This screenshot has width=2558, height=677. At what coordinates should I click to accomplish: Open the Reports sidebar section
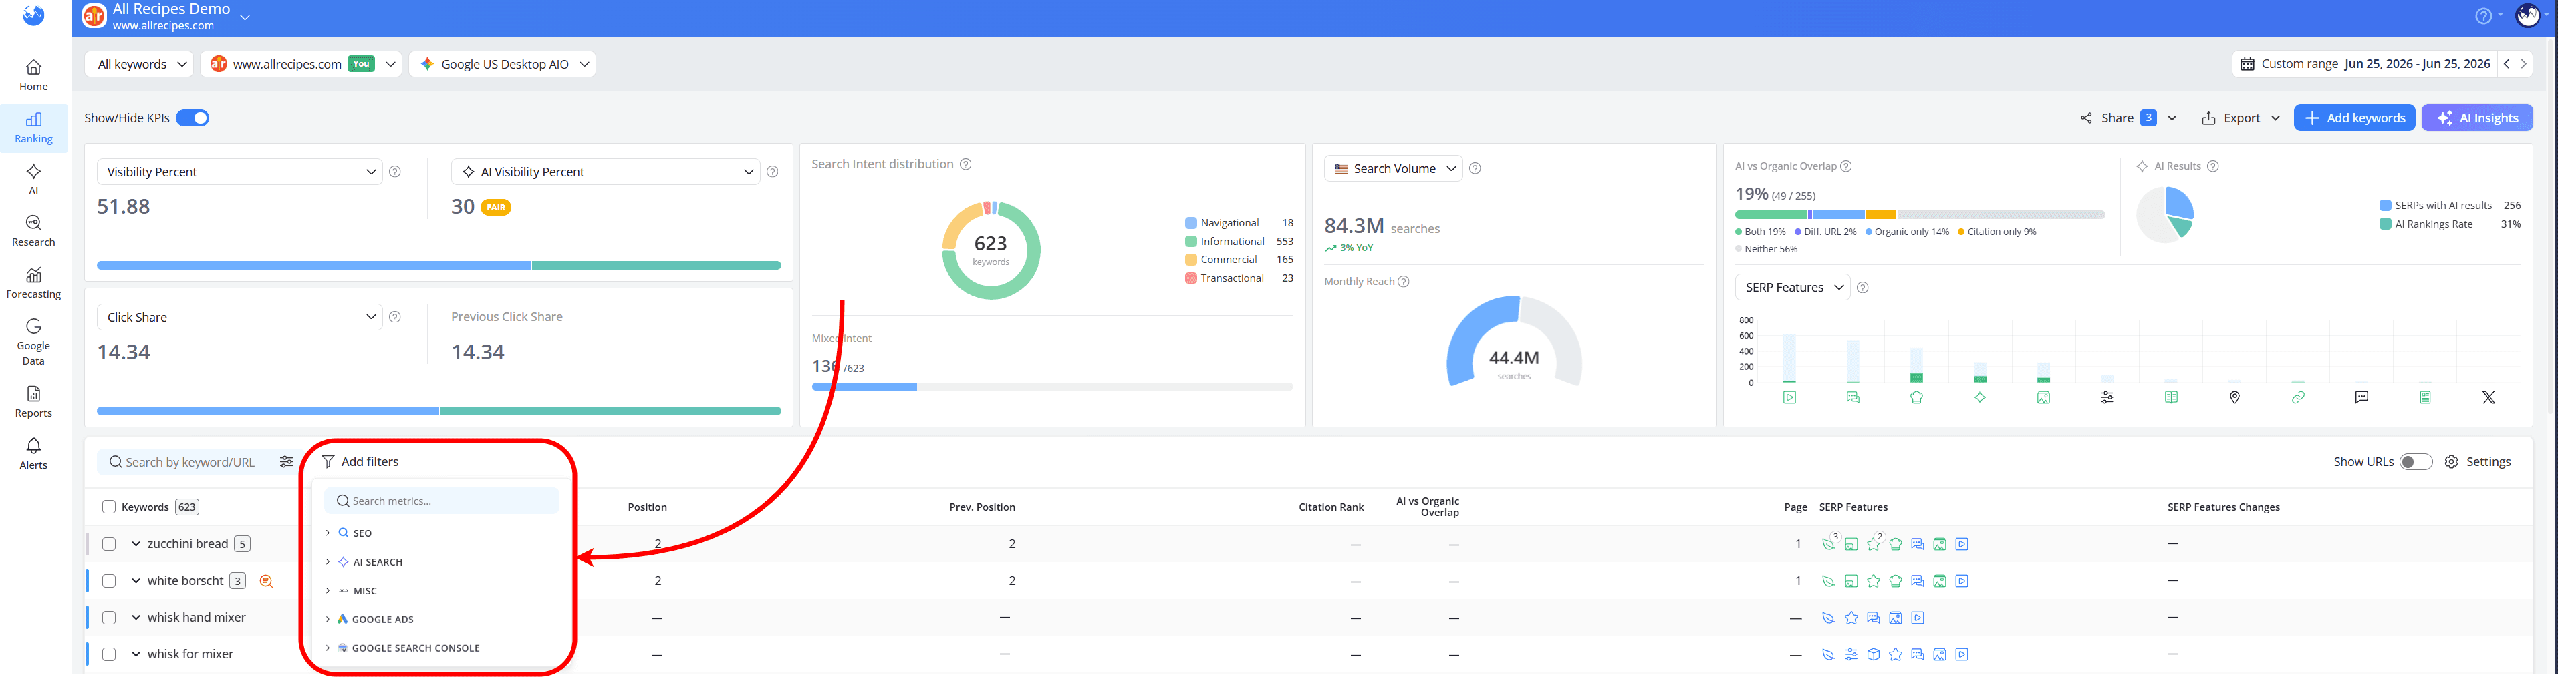[34, 401]
